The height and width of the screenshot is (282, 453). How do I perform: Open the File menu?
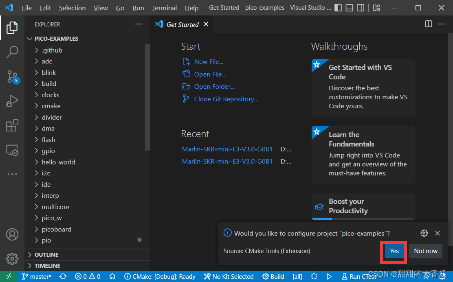pos(26,8)
